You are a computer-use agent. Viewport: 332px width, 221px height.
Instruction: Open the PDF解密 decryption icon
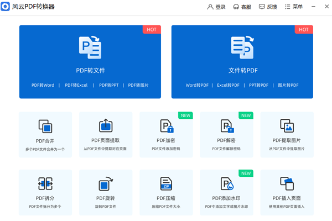click(226, 126)
